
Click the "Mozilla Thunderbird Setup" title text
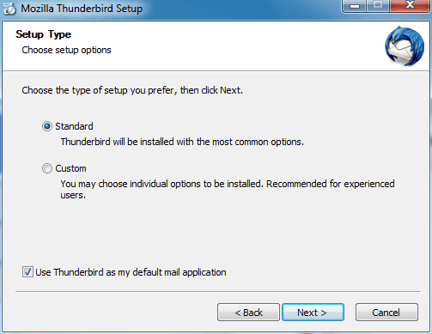[x=82, y=9]
